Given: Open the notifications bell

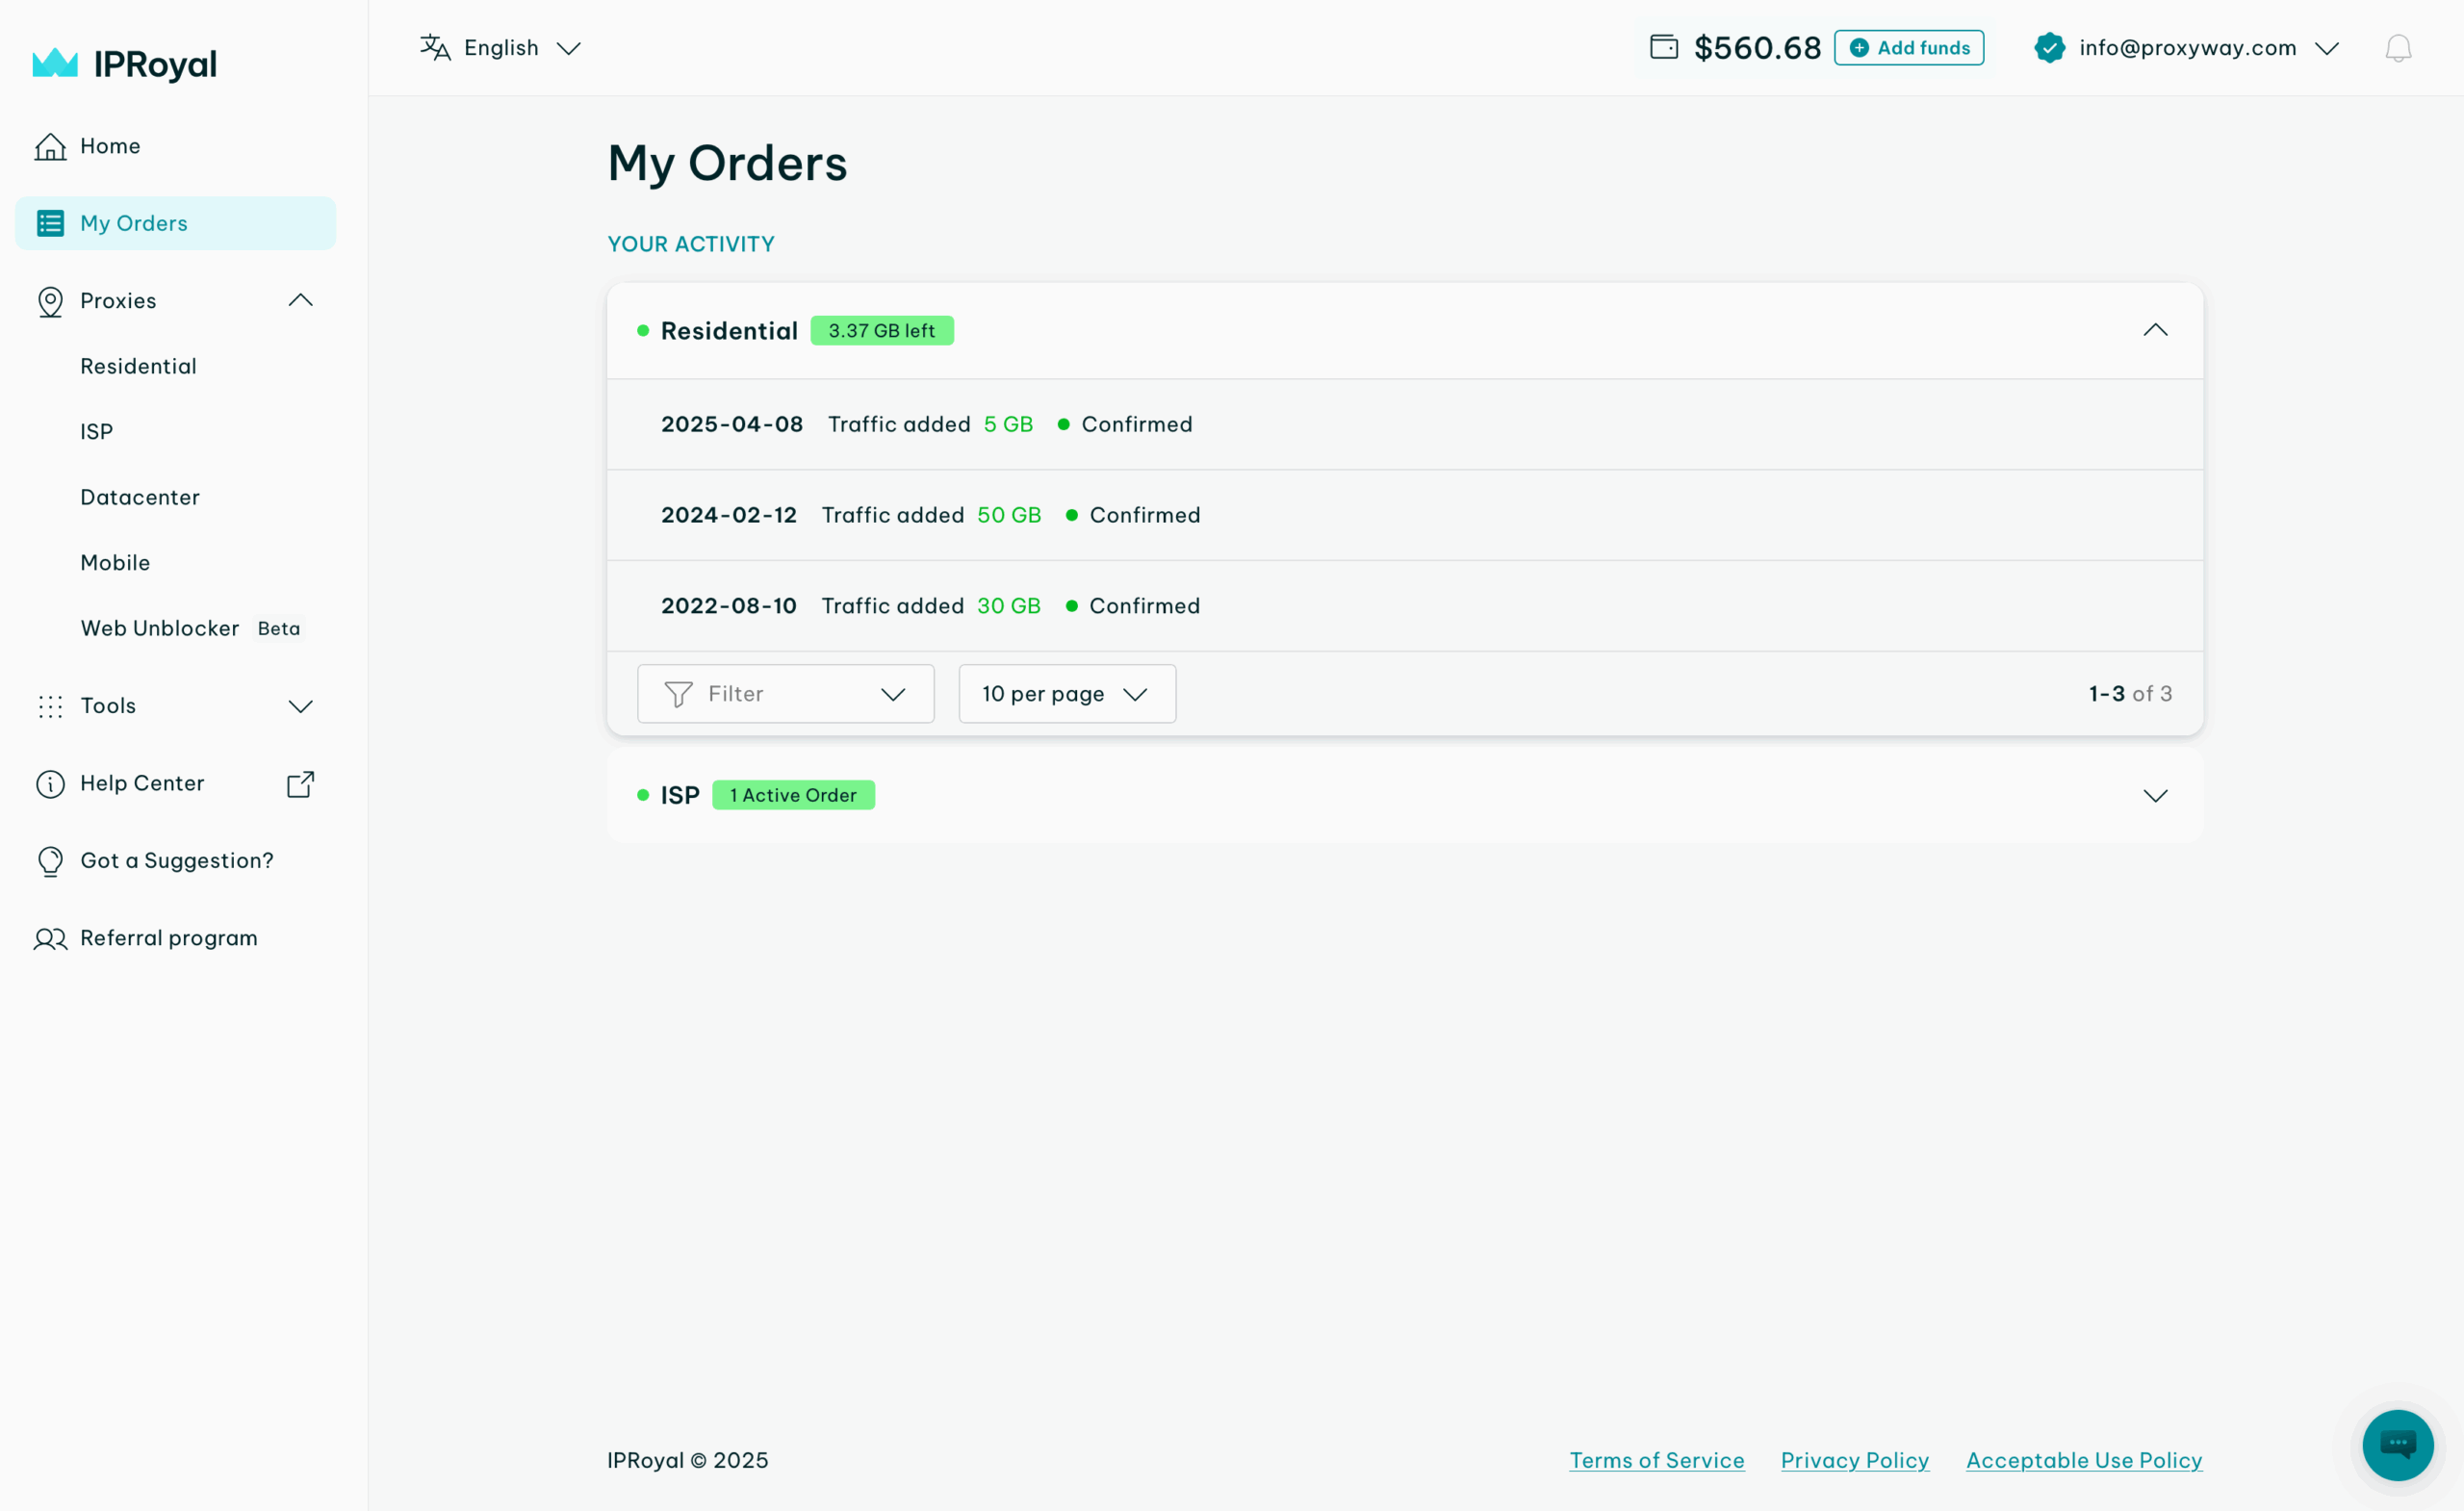Looking at the screenshot, I should click(2398, 48).
